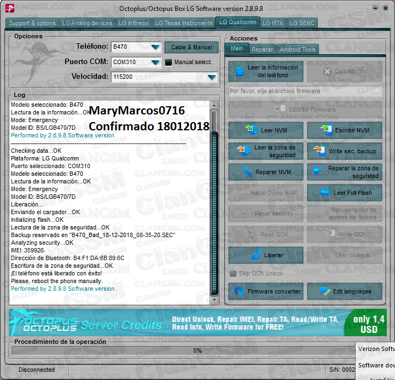Click the Software dow popup entry

(x=376, y=365)
